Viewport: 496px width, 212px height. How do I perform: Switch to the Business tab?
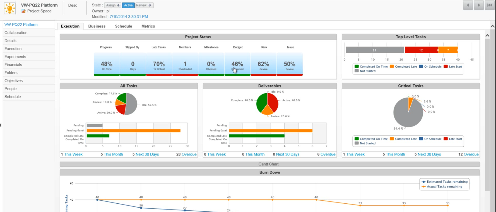97,26
